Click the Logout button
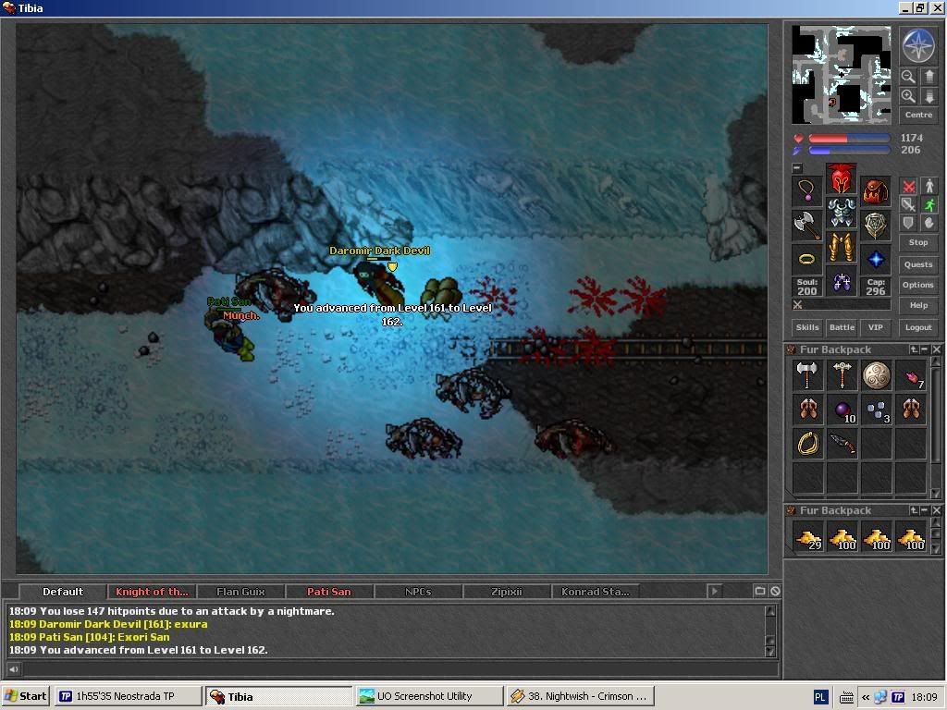The width and height of the screenshot is (947, 710). 918,327
